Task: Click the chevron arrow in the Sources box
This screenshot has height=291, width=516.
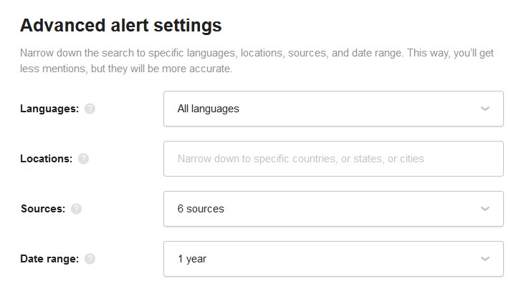Action: (x=484, y=209)
